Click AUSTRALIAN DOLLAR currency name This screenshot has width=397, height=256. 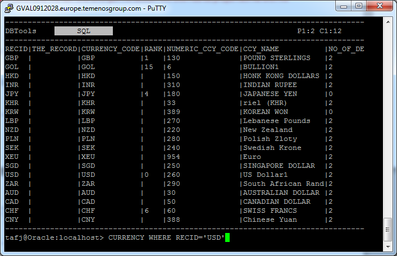281,193
